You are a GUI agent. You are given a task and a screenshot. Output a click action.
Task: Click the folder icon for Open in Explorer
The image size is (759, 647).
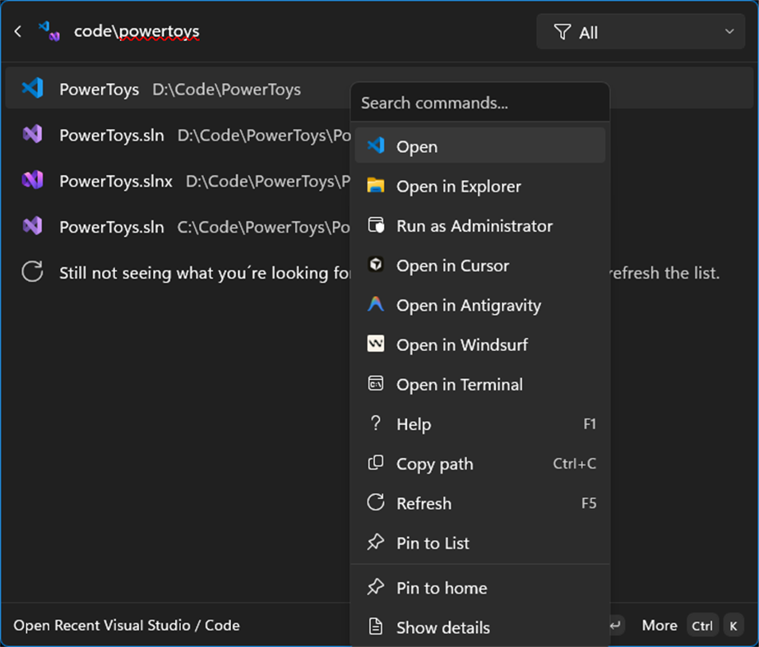click(376, 185)
